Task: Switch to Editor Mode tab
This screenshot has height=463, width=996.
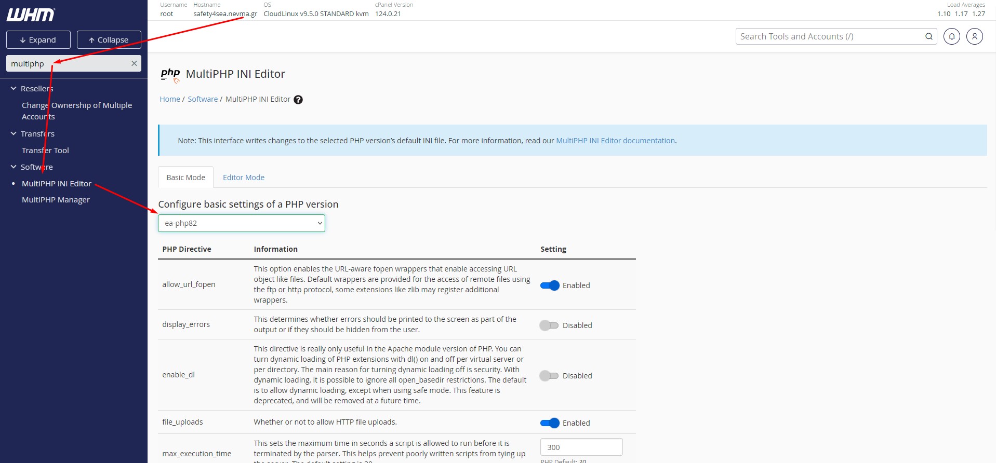Action: (243, 178)
